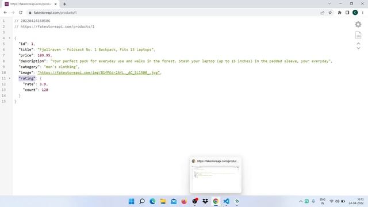Launch Microsoft Edge from the taskbar
368x207 pixels.
coord(152,201)
